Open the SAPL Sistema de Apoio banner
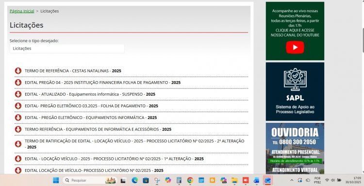This screenshot has height=186, width=364. pyautogui.click(x=295, y=91)
